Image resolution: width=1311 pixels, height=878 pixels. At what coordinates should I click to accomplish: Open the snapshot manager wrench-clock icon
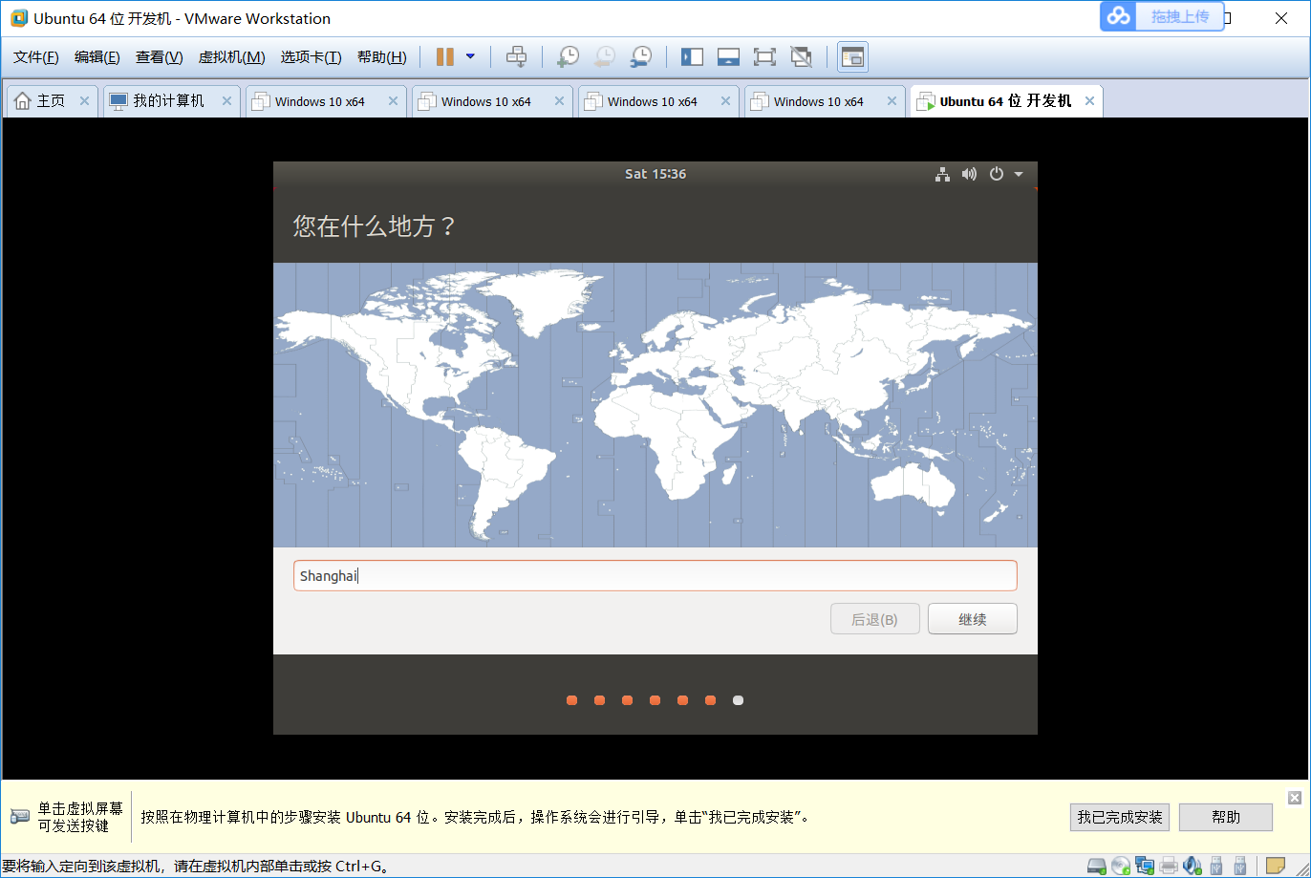point(640,57)
